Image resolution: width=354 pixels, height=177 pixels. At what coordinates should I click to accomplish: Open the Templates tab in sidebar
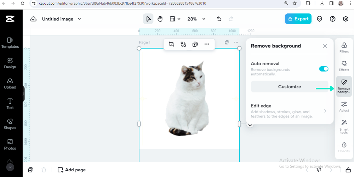10,42
